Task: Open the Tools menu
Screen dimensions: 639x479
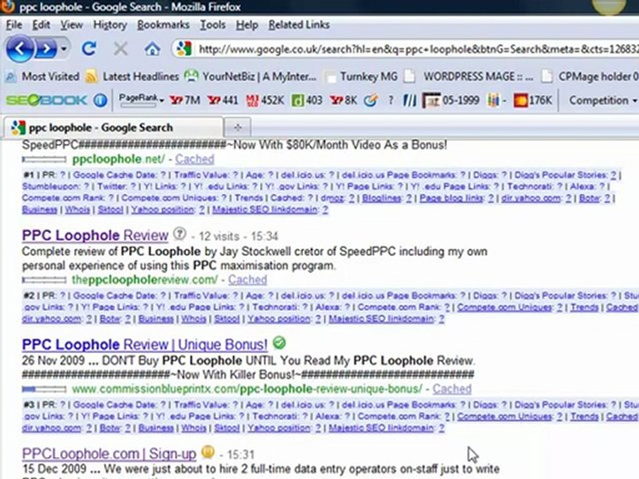Action: pos(212,25)
